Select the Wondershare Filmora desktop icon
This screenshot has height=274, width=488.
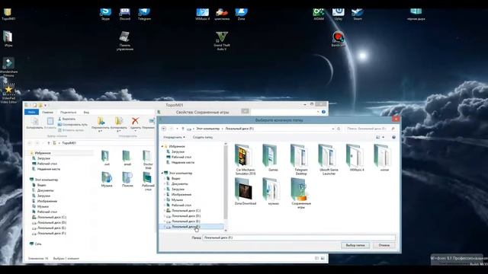[x=8, y=67]
